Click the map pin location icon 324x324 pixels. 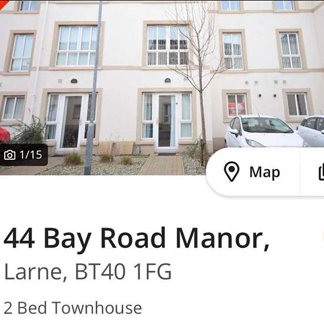pos(232,171)
